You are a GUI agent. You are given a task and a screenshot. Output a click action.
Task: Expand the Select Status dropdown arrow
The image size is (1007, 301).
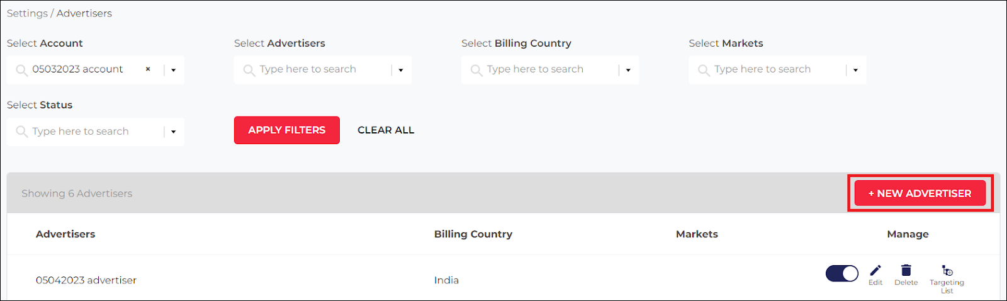pyautogui.click(x=174, y=132)
